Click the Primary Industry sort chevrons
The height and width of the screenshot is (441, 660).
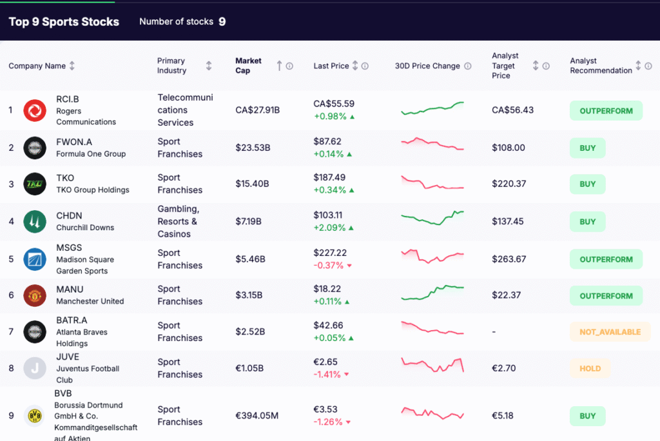coord(208,65)
